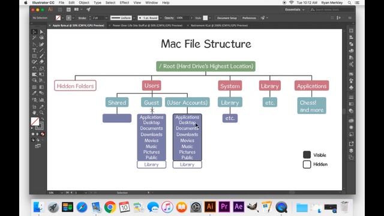Screen dimensions: 384x216
Task: Open the Essentials workspace dropdown
Action: 295,10
